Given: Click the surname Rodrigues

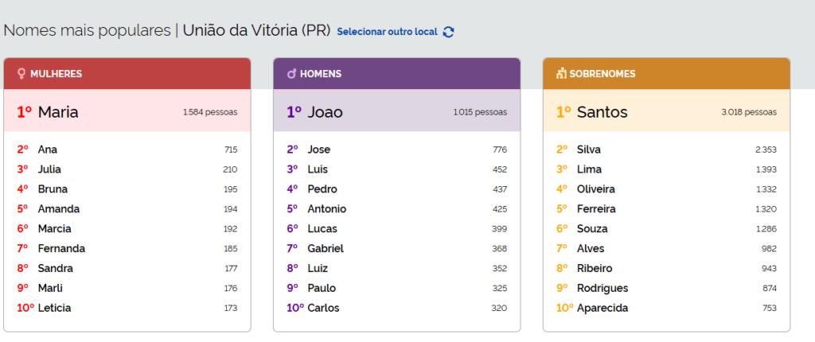Looking at the screenshot, I should point(602,288).
